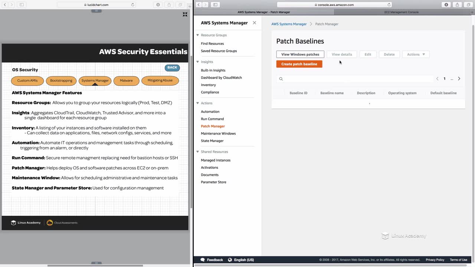
Task: Switch to the AWS Systems Manager - Patch Manager tab
Action: (x=264, y=12)
